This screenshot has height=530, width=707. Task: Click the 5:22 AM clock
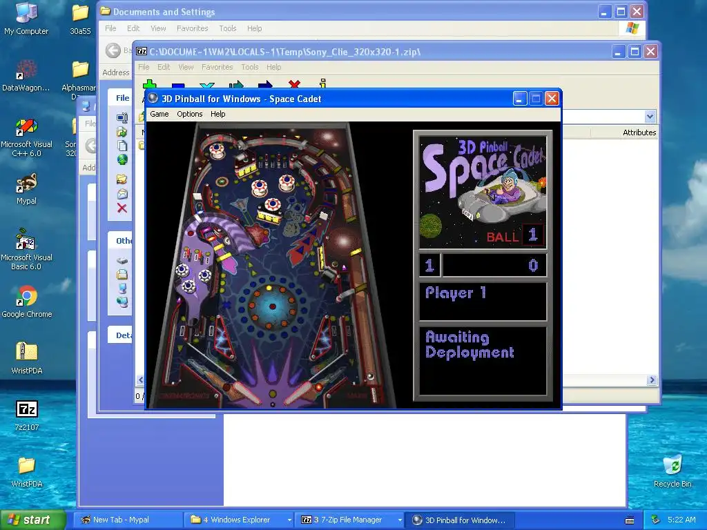click(x=681, y=520)
